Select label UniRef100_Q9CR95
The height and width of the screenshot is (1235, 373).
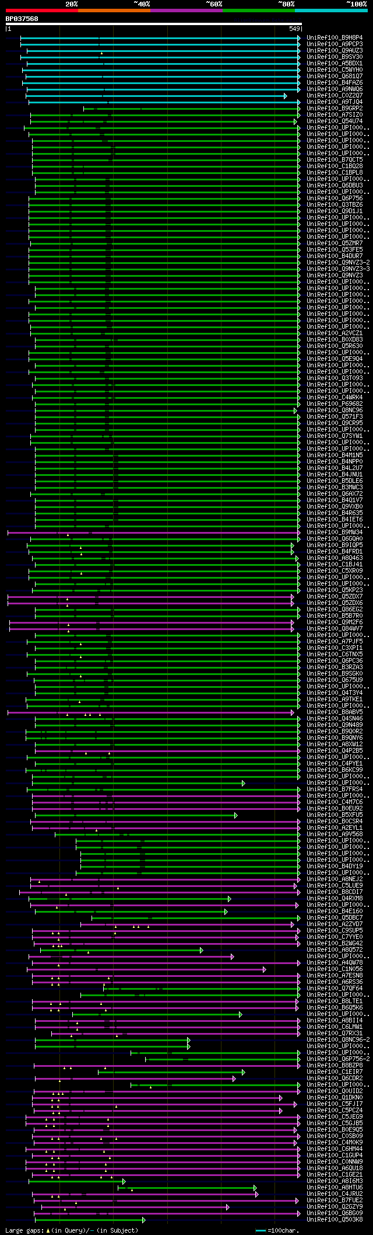click(335, 423)
